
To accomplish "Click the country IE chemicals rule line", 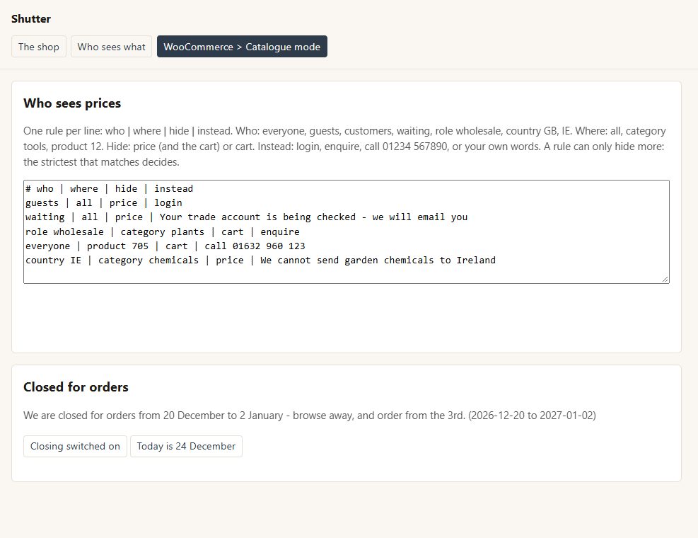I will (260, 261).
